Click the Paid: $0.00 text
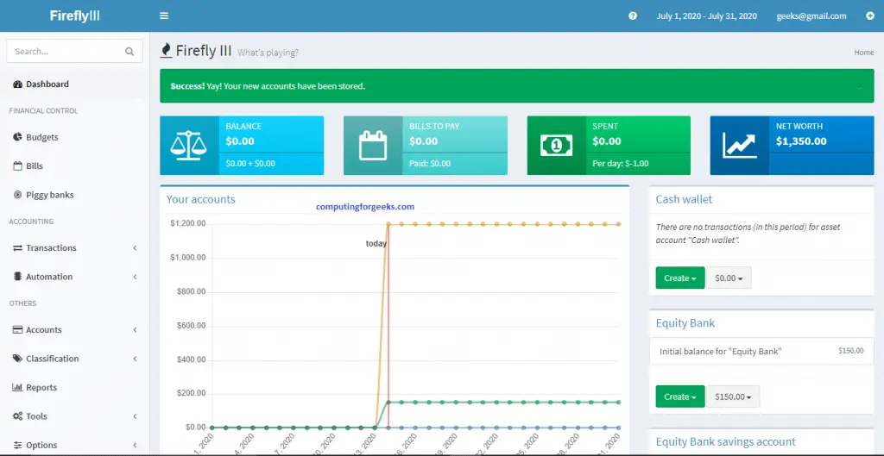 [x=430, y=164]
